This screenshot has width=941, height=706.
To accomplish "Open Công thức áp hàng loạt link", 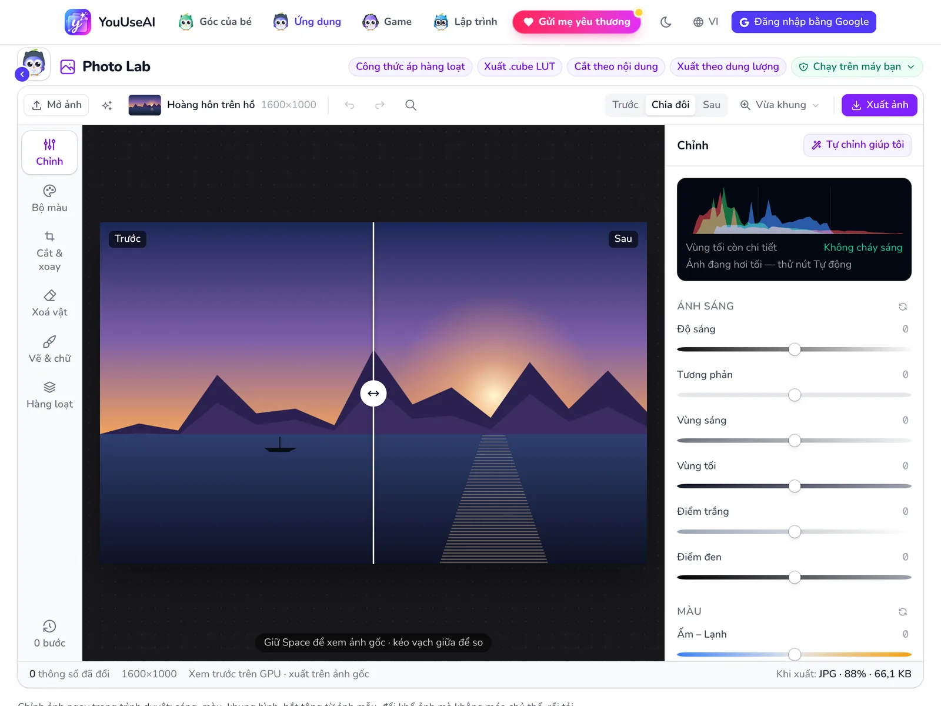I will pyautogui.click(x=410, y=66).
